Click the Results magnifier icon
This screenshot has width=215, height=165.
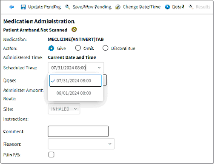click(x=191, y=7)
